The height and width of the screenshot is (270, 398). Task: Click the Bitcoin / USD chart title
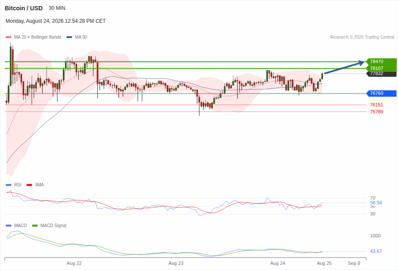pos(24,8)
